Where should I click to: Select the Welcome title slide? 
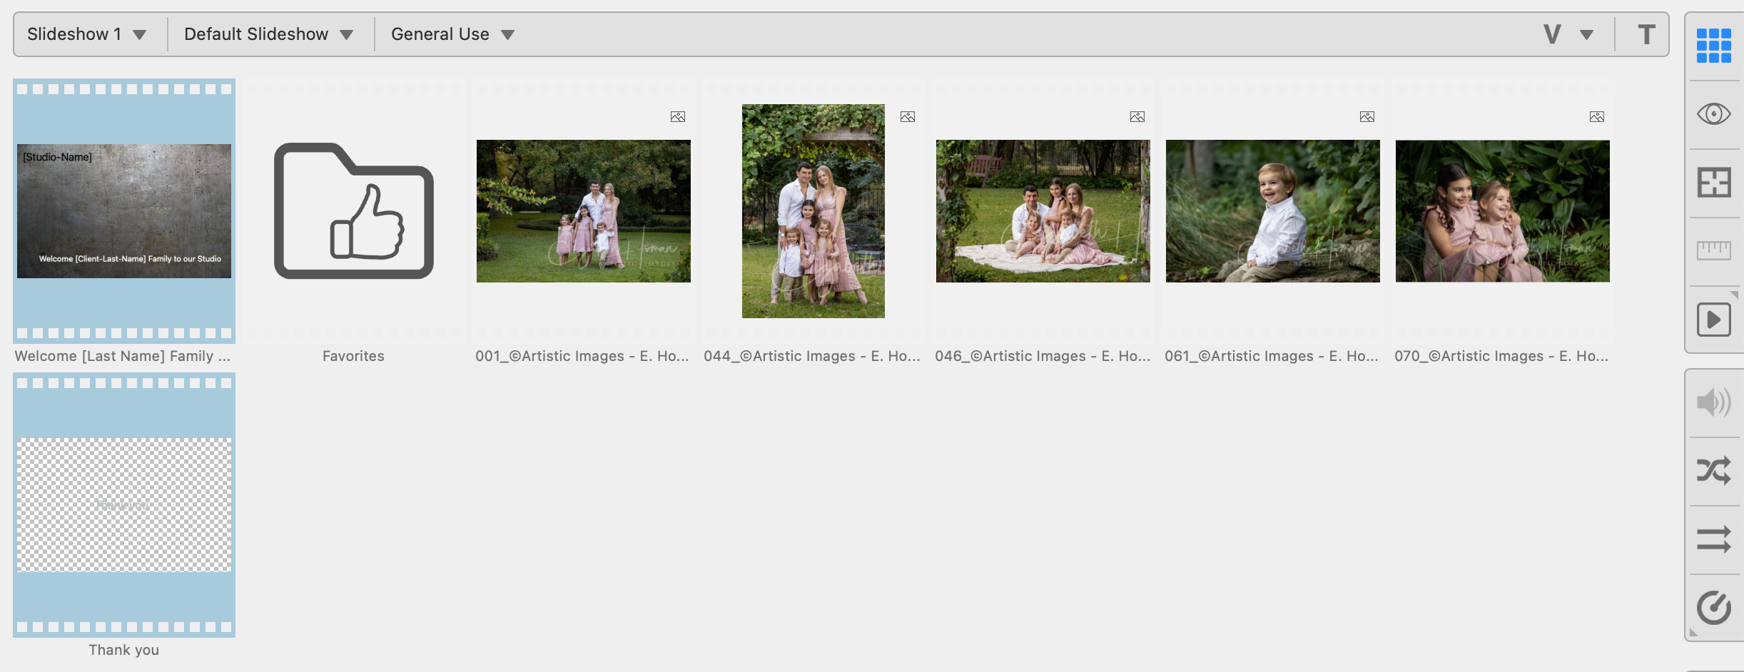[x=124, y=211]
